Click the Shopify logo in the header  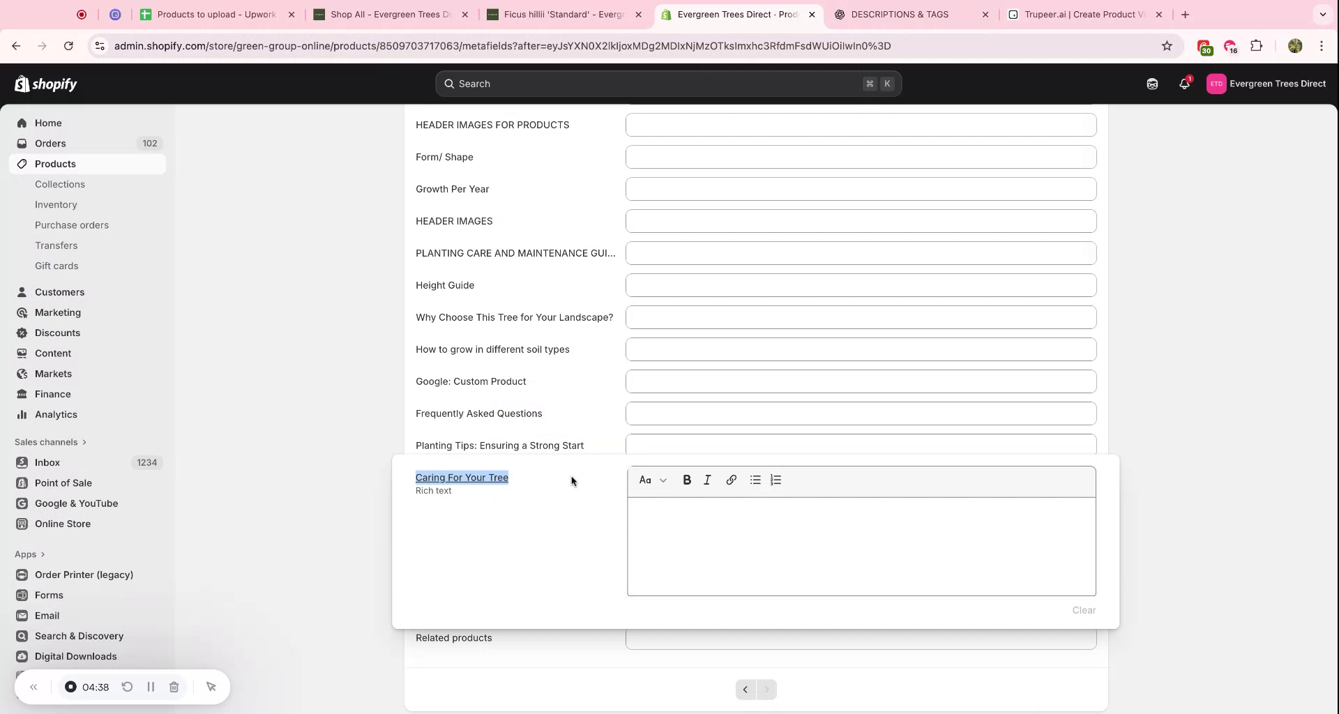pyautogui.click(x=45, y=84)
